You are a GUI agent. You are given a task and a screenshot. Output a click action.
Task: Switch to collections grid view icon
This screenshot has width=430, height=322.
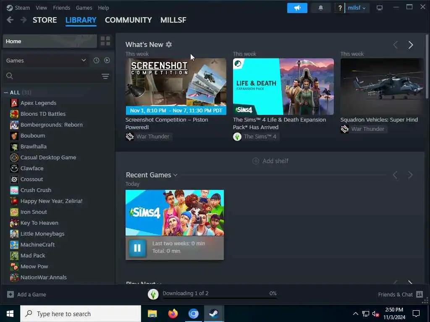[x=105, y=41]
